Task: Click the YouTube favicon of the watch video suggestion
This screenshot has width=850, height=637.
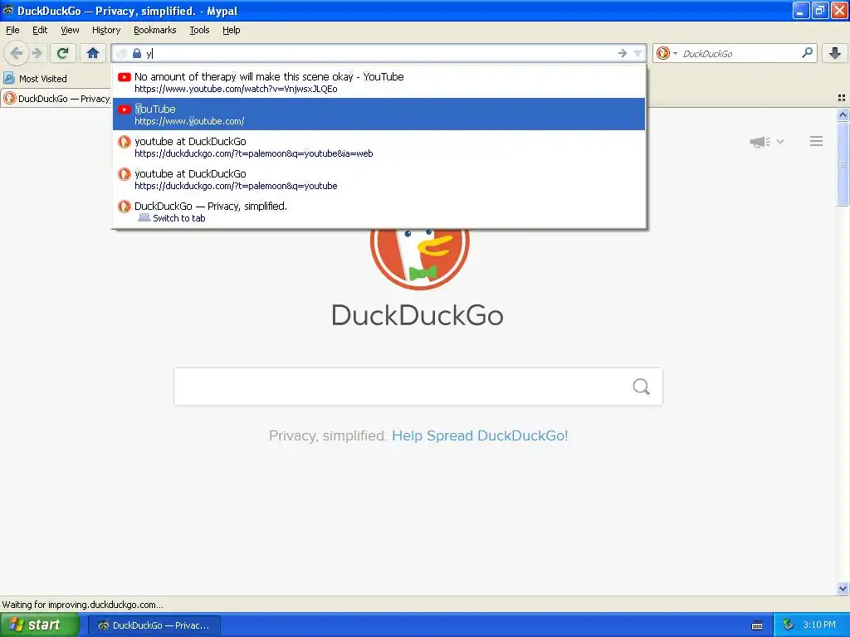Action: [125, 77]
